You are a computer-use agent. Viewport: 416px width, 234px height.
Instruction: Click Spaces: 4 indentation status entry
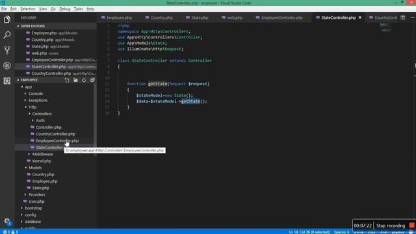pos(341,231)
